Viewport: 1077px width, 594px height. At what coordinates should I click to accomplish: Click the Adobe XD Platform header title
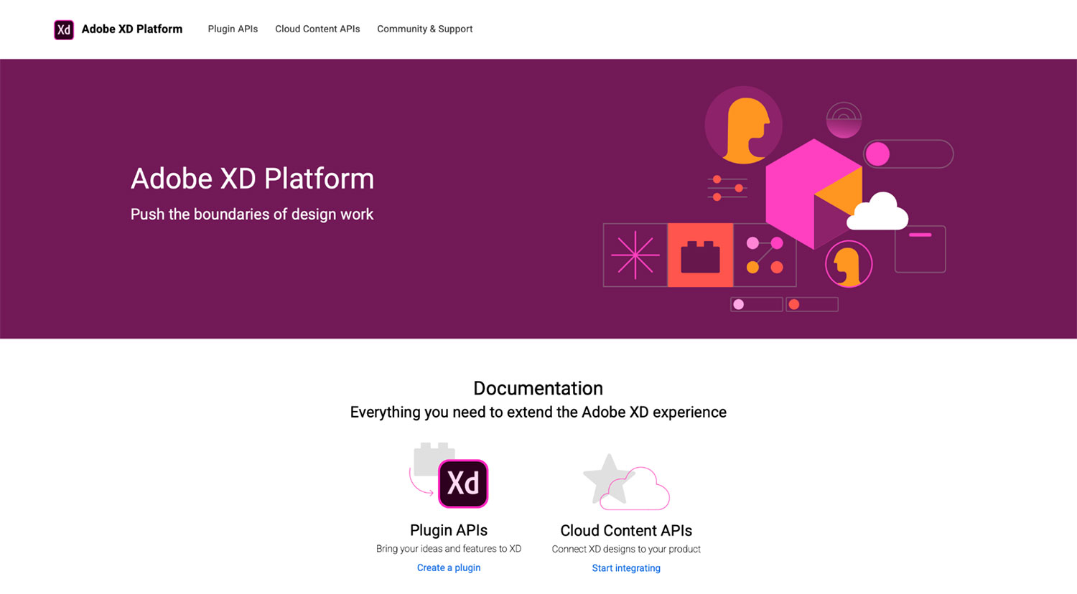tap(132, 29)
